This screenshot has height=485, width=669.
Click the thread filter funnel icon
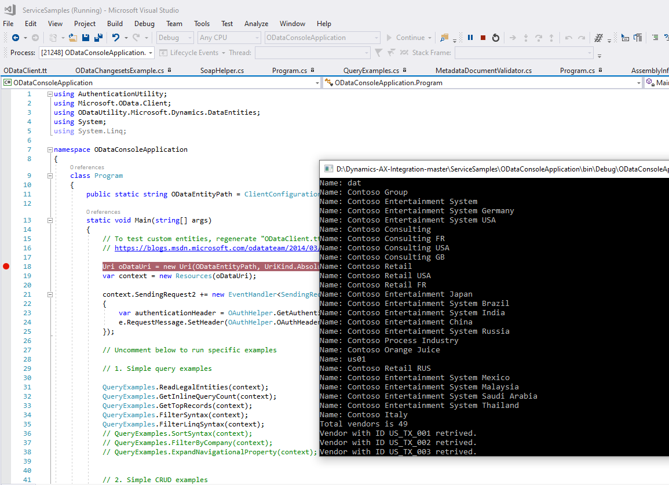(378, 53)
